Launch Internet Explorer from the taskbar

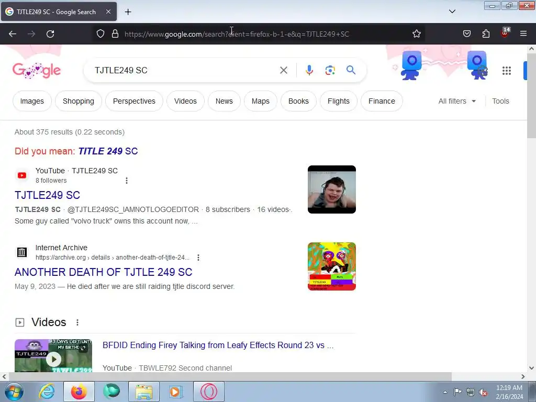click(x=47, y=392)
